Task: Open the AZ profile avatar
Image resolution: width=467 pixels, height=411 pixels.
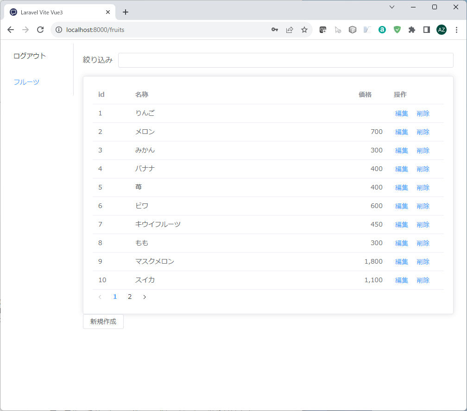Action: 442,30
